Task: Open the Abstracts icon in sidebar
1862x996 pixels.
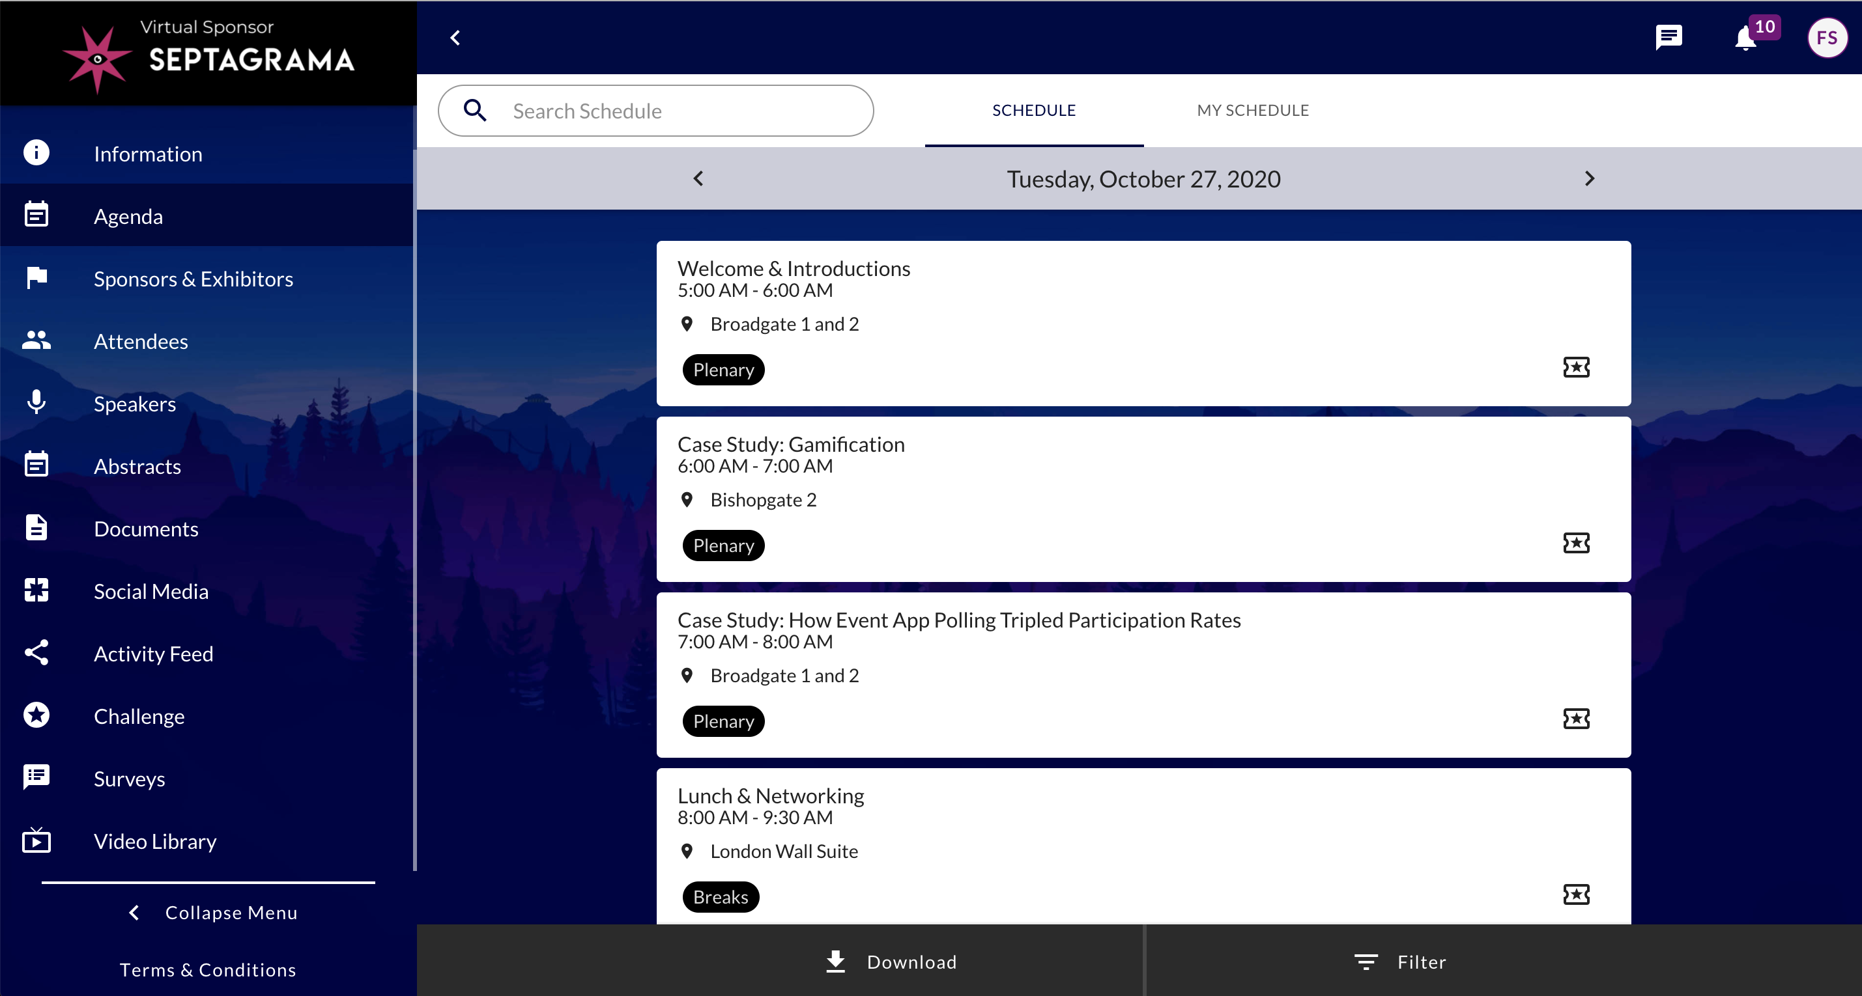Action: point(36,464)
